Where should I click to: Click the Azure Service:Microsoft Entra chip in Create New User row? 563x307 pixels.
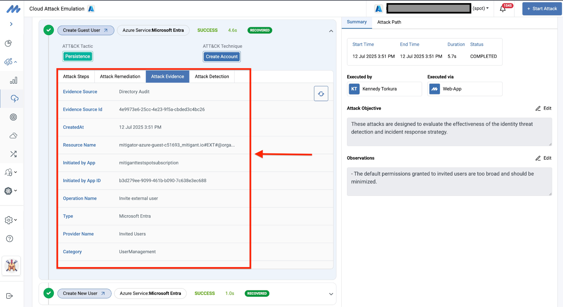point(150,293)
